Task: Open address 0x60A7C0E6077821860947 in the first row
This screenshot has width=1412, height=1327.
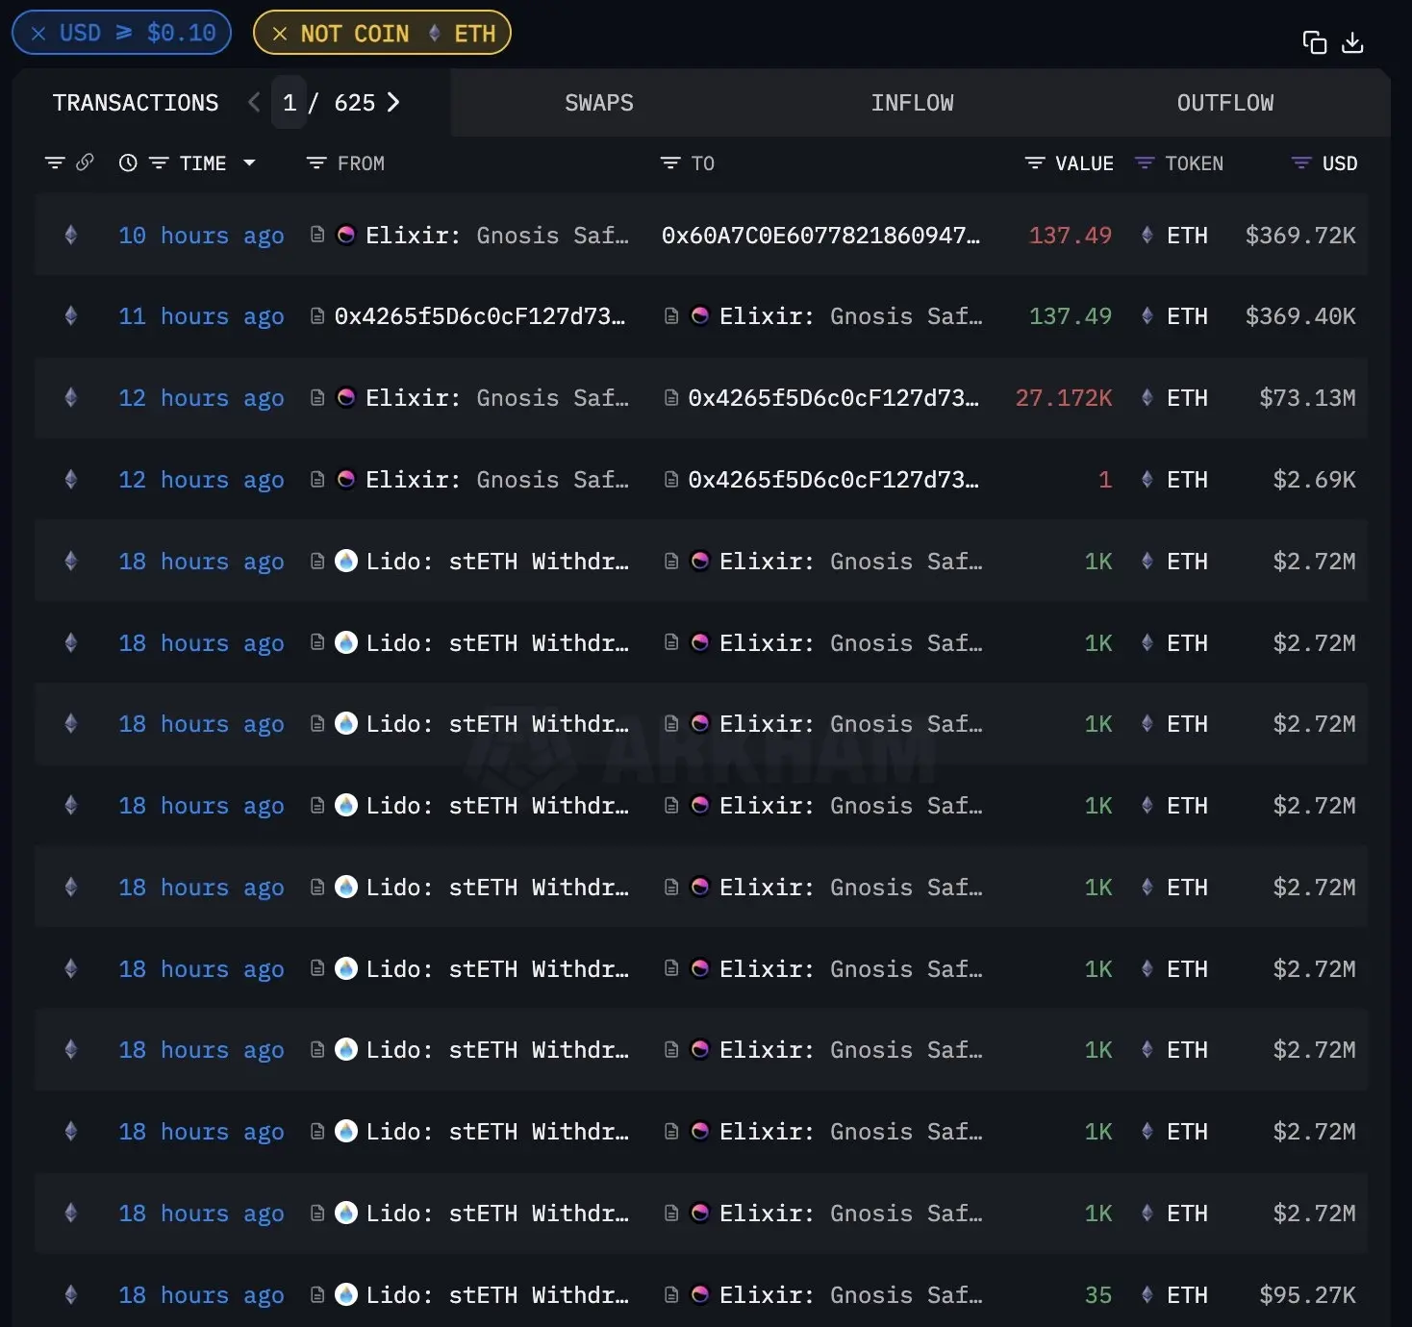Action: point(819,236)
